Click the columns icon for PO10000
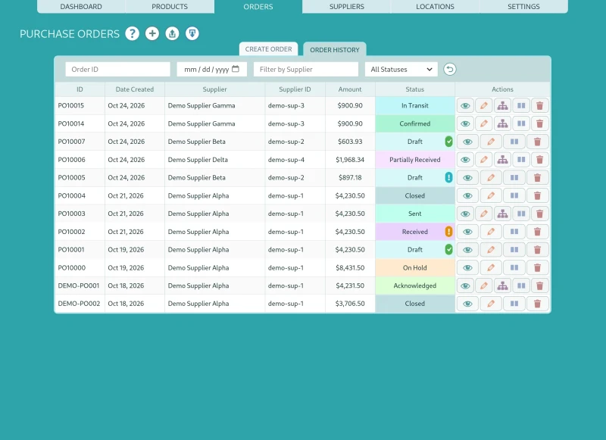The image size is (606, 440). [514, 267]
